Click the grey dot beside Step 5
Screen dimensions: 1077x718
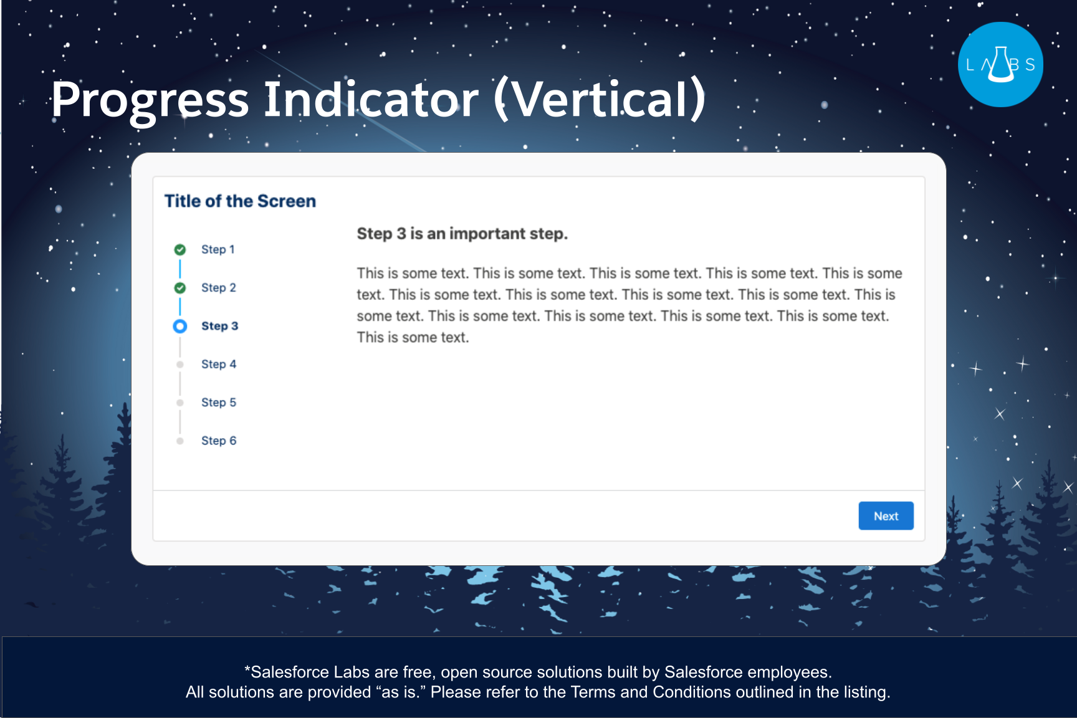(180, 403)
